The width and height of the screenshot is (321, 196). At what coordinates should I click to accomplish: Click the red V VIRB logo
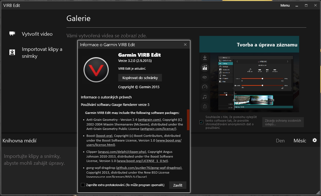[x=96, y=70]
